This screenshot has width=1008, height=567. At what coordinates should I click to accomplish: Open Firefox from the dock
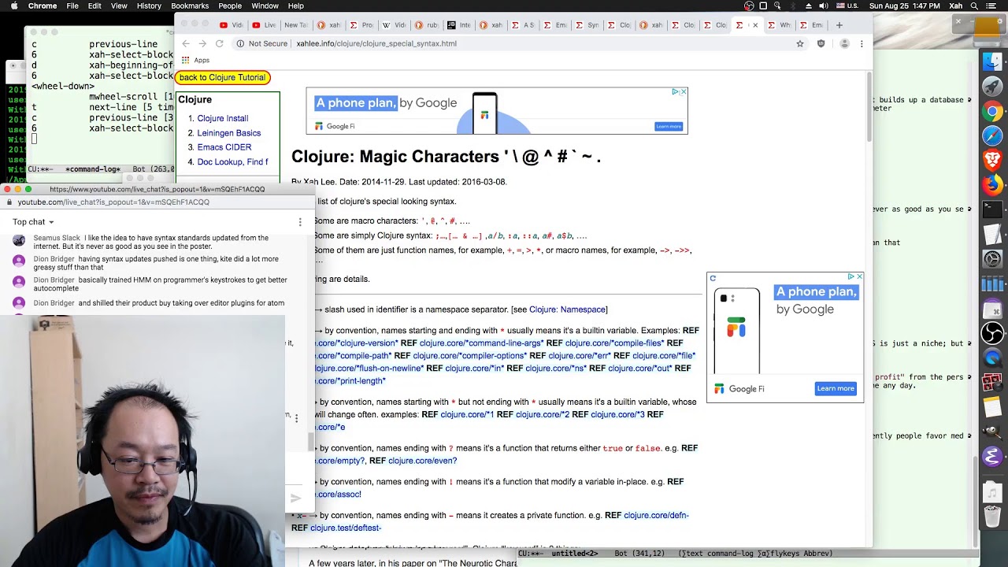992,184
